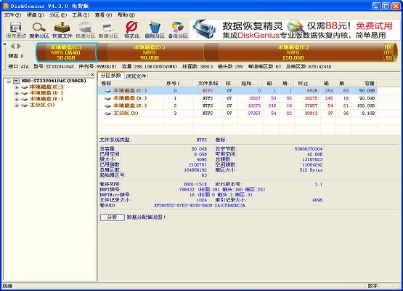403x291 pixels.
Task: Expand the Primary Partition (3) tree node
Action: tap(17, 105)
